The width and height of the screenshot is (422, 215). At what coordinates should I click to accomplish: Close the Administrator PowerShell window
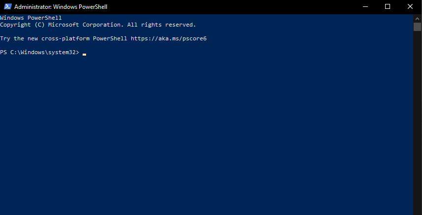pyautogui.click(x=410, y=7)
